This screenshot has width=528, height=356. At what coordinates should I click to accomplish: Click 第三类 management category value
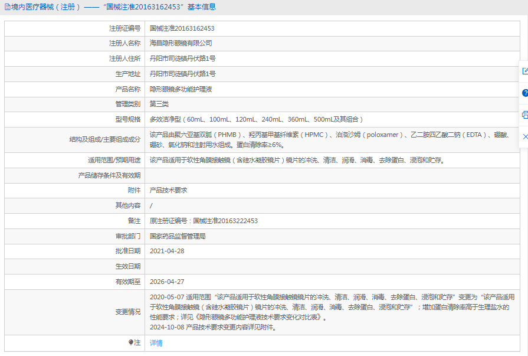(159, 104)
